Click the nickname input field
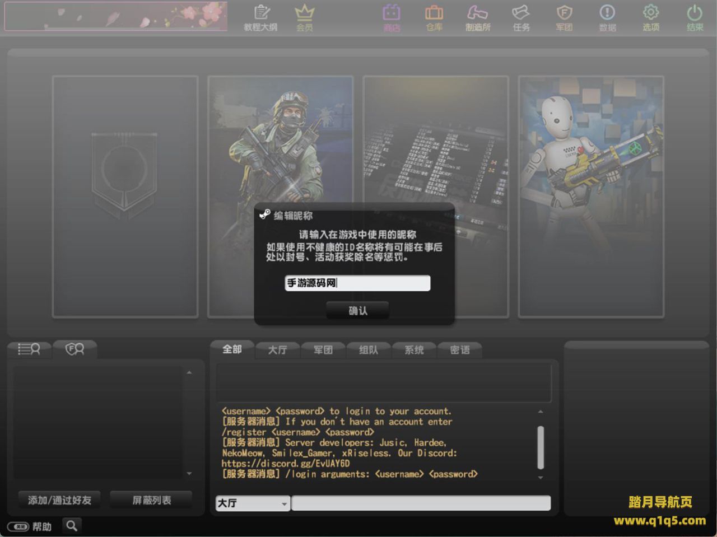 357,283
